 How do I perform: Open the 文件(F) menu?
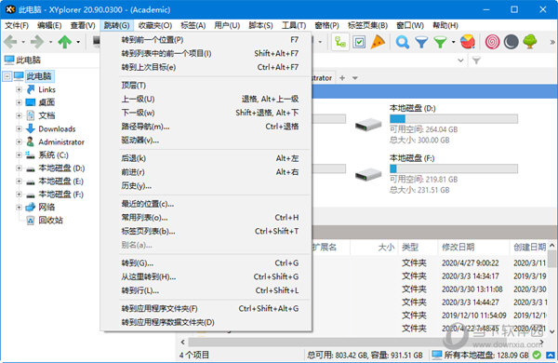coord(17,25)
